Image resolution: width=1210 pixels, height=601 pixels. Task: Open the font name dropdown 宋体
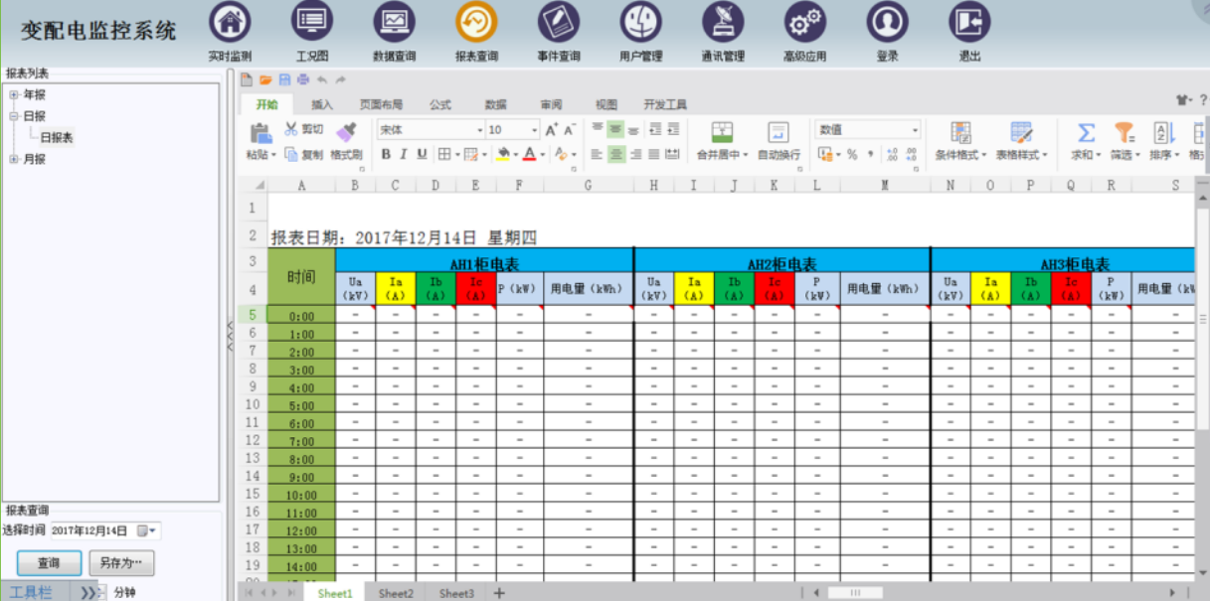click(479, 130)
